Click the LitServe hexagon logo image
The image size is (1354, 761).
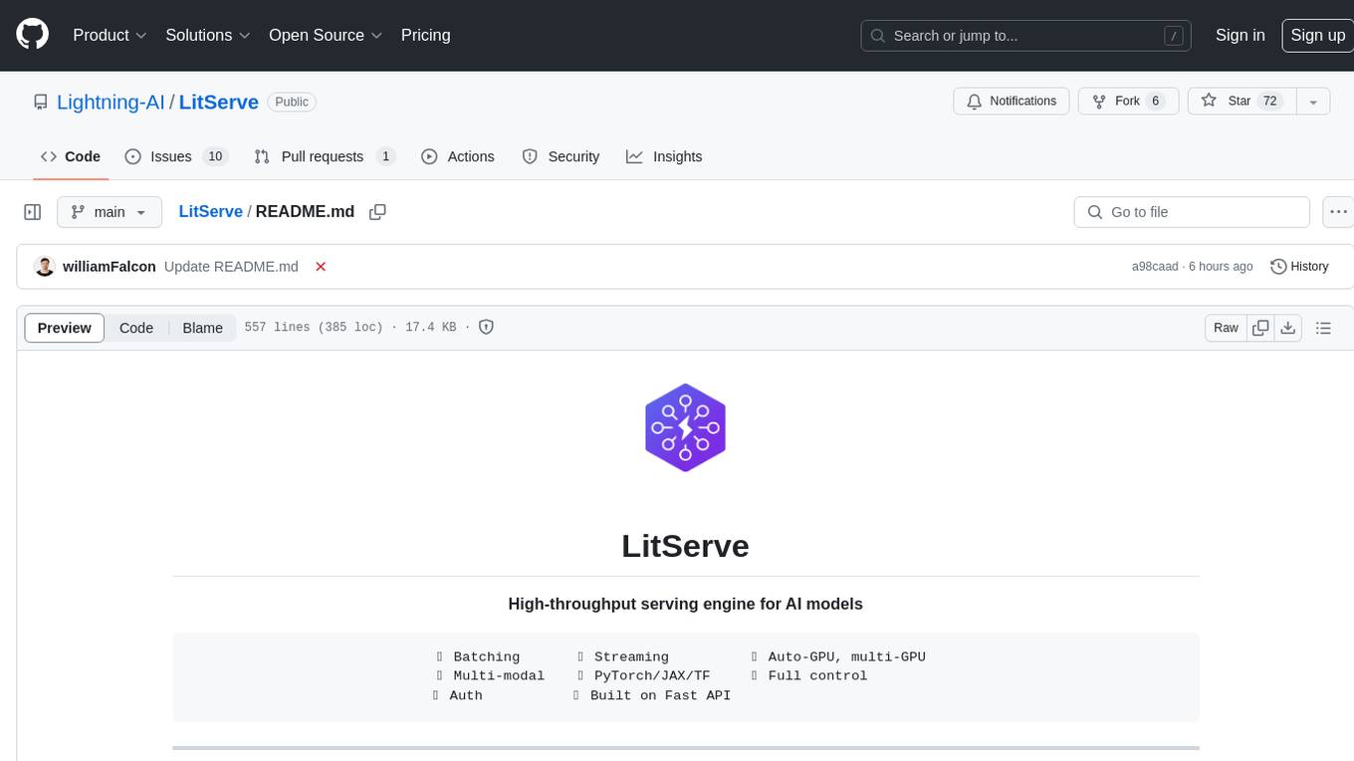pos(685,427)
